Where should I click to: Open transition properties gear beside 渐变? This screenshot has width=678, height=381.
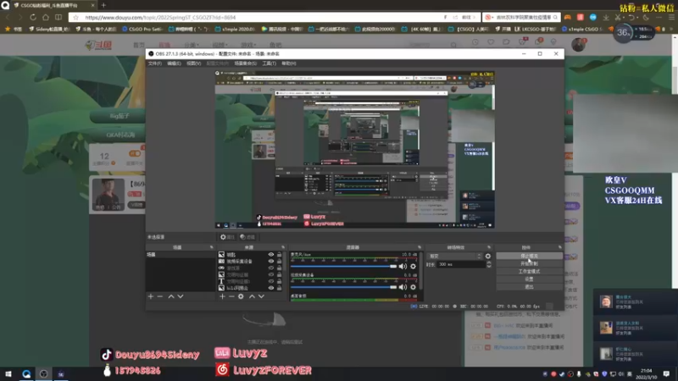[x=488, y=257]
